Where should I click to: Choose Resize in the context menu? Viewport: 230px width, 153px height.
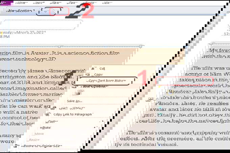(x=34, y=140)
